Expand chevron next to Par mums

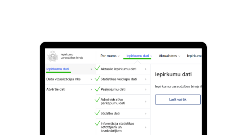click(119, 56)
